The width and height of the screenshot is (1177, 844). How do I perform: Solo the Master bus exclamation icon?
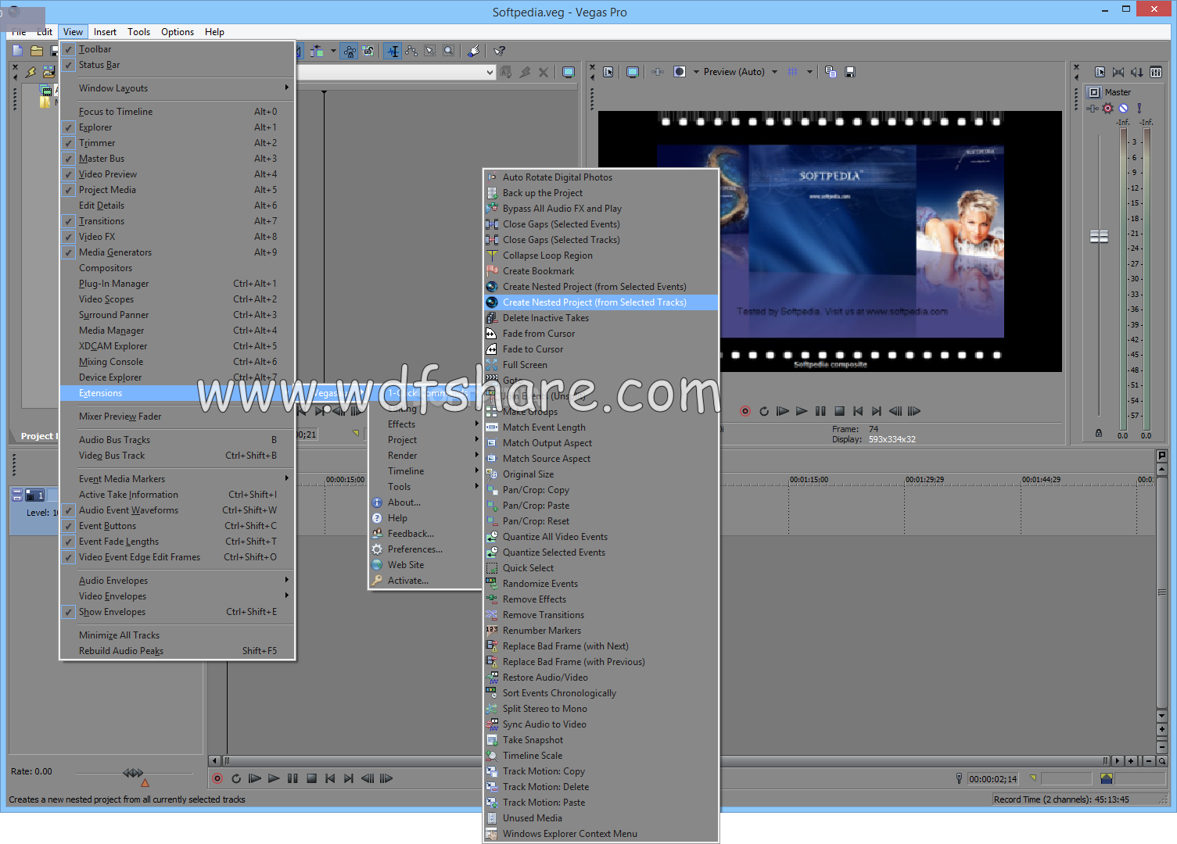tap(1139, 108)
